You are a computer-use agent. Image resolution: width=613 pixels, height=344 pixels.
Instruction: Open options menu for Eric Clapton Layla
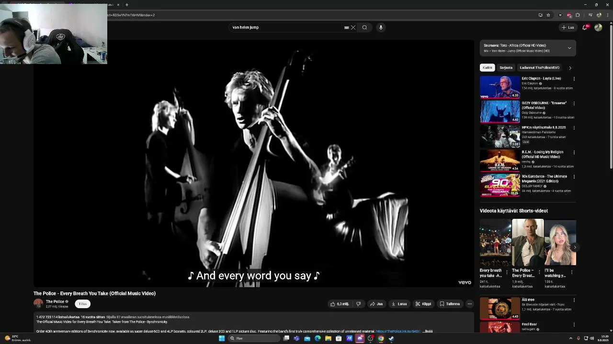574,79
